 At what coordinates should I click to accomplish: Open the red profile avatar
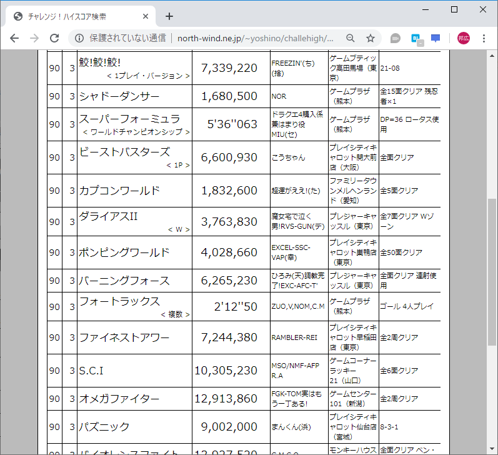pyautogui.click(x=464, y=39)
